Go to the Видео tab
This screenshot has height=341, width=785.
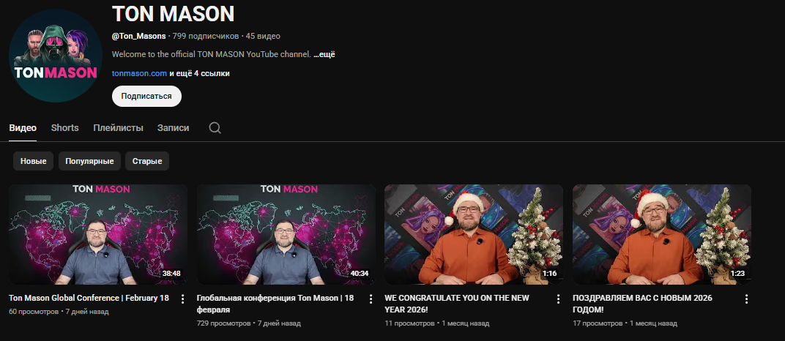click(x=23, y=127)
